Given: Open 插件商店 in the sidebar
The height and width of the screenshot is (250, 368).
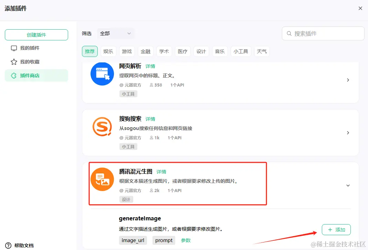Looking at the screenshot, I should point(36,76).
